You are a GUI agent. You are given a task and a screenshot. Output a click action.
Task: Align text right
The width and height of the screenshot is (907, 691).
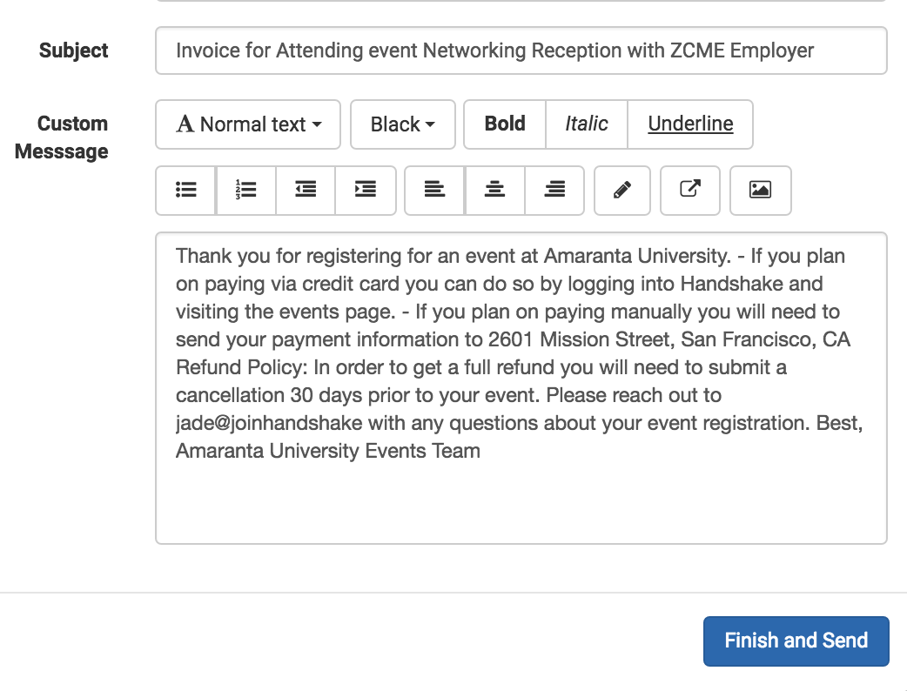[554, 191]
